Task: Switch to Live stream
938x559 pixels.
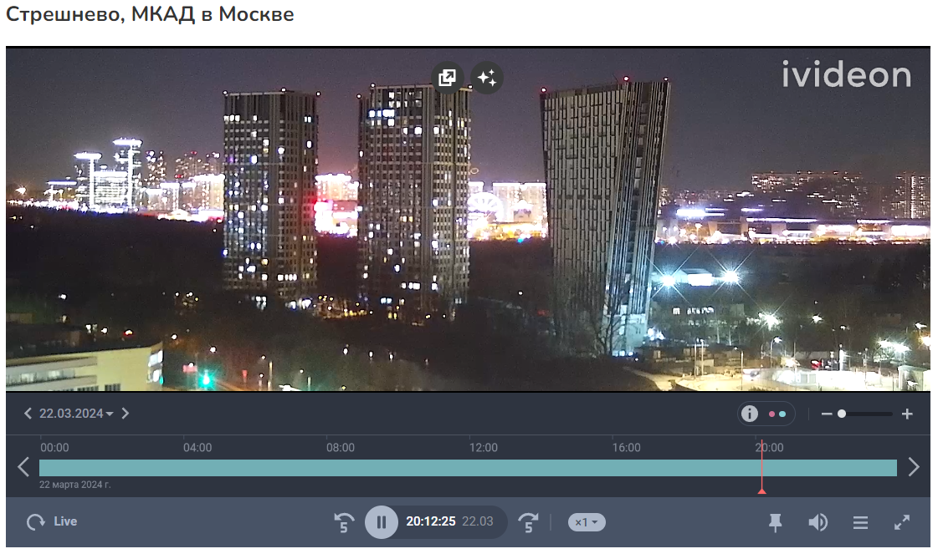Action: (x=52, y=521)
